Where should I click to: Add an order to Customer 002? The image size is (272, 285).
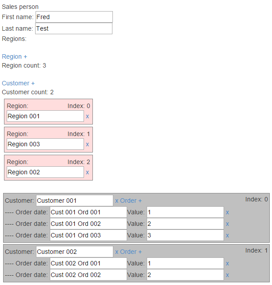pos(131,252)
